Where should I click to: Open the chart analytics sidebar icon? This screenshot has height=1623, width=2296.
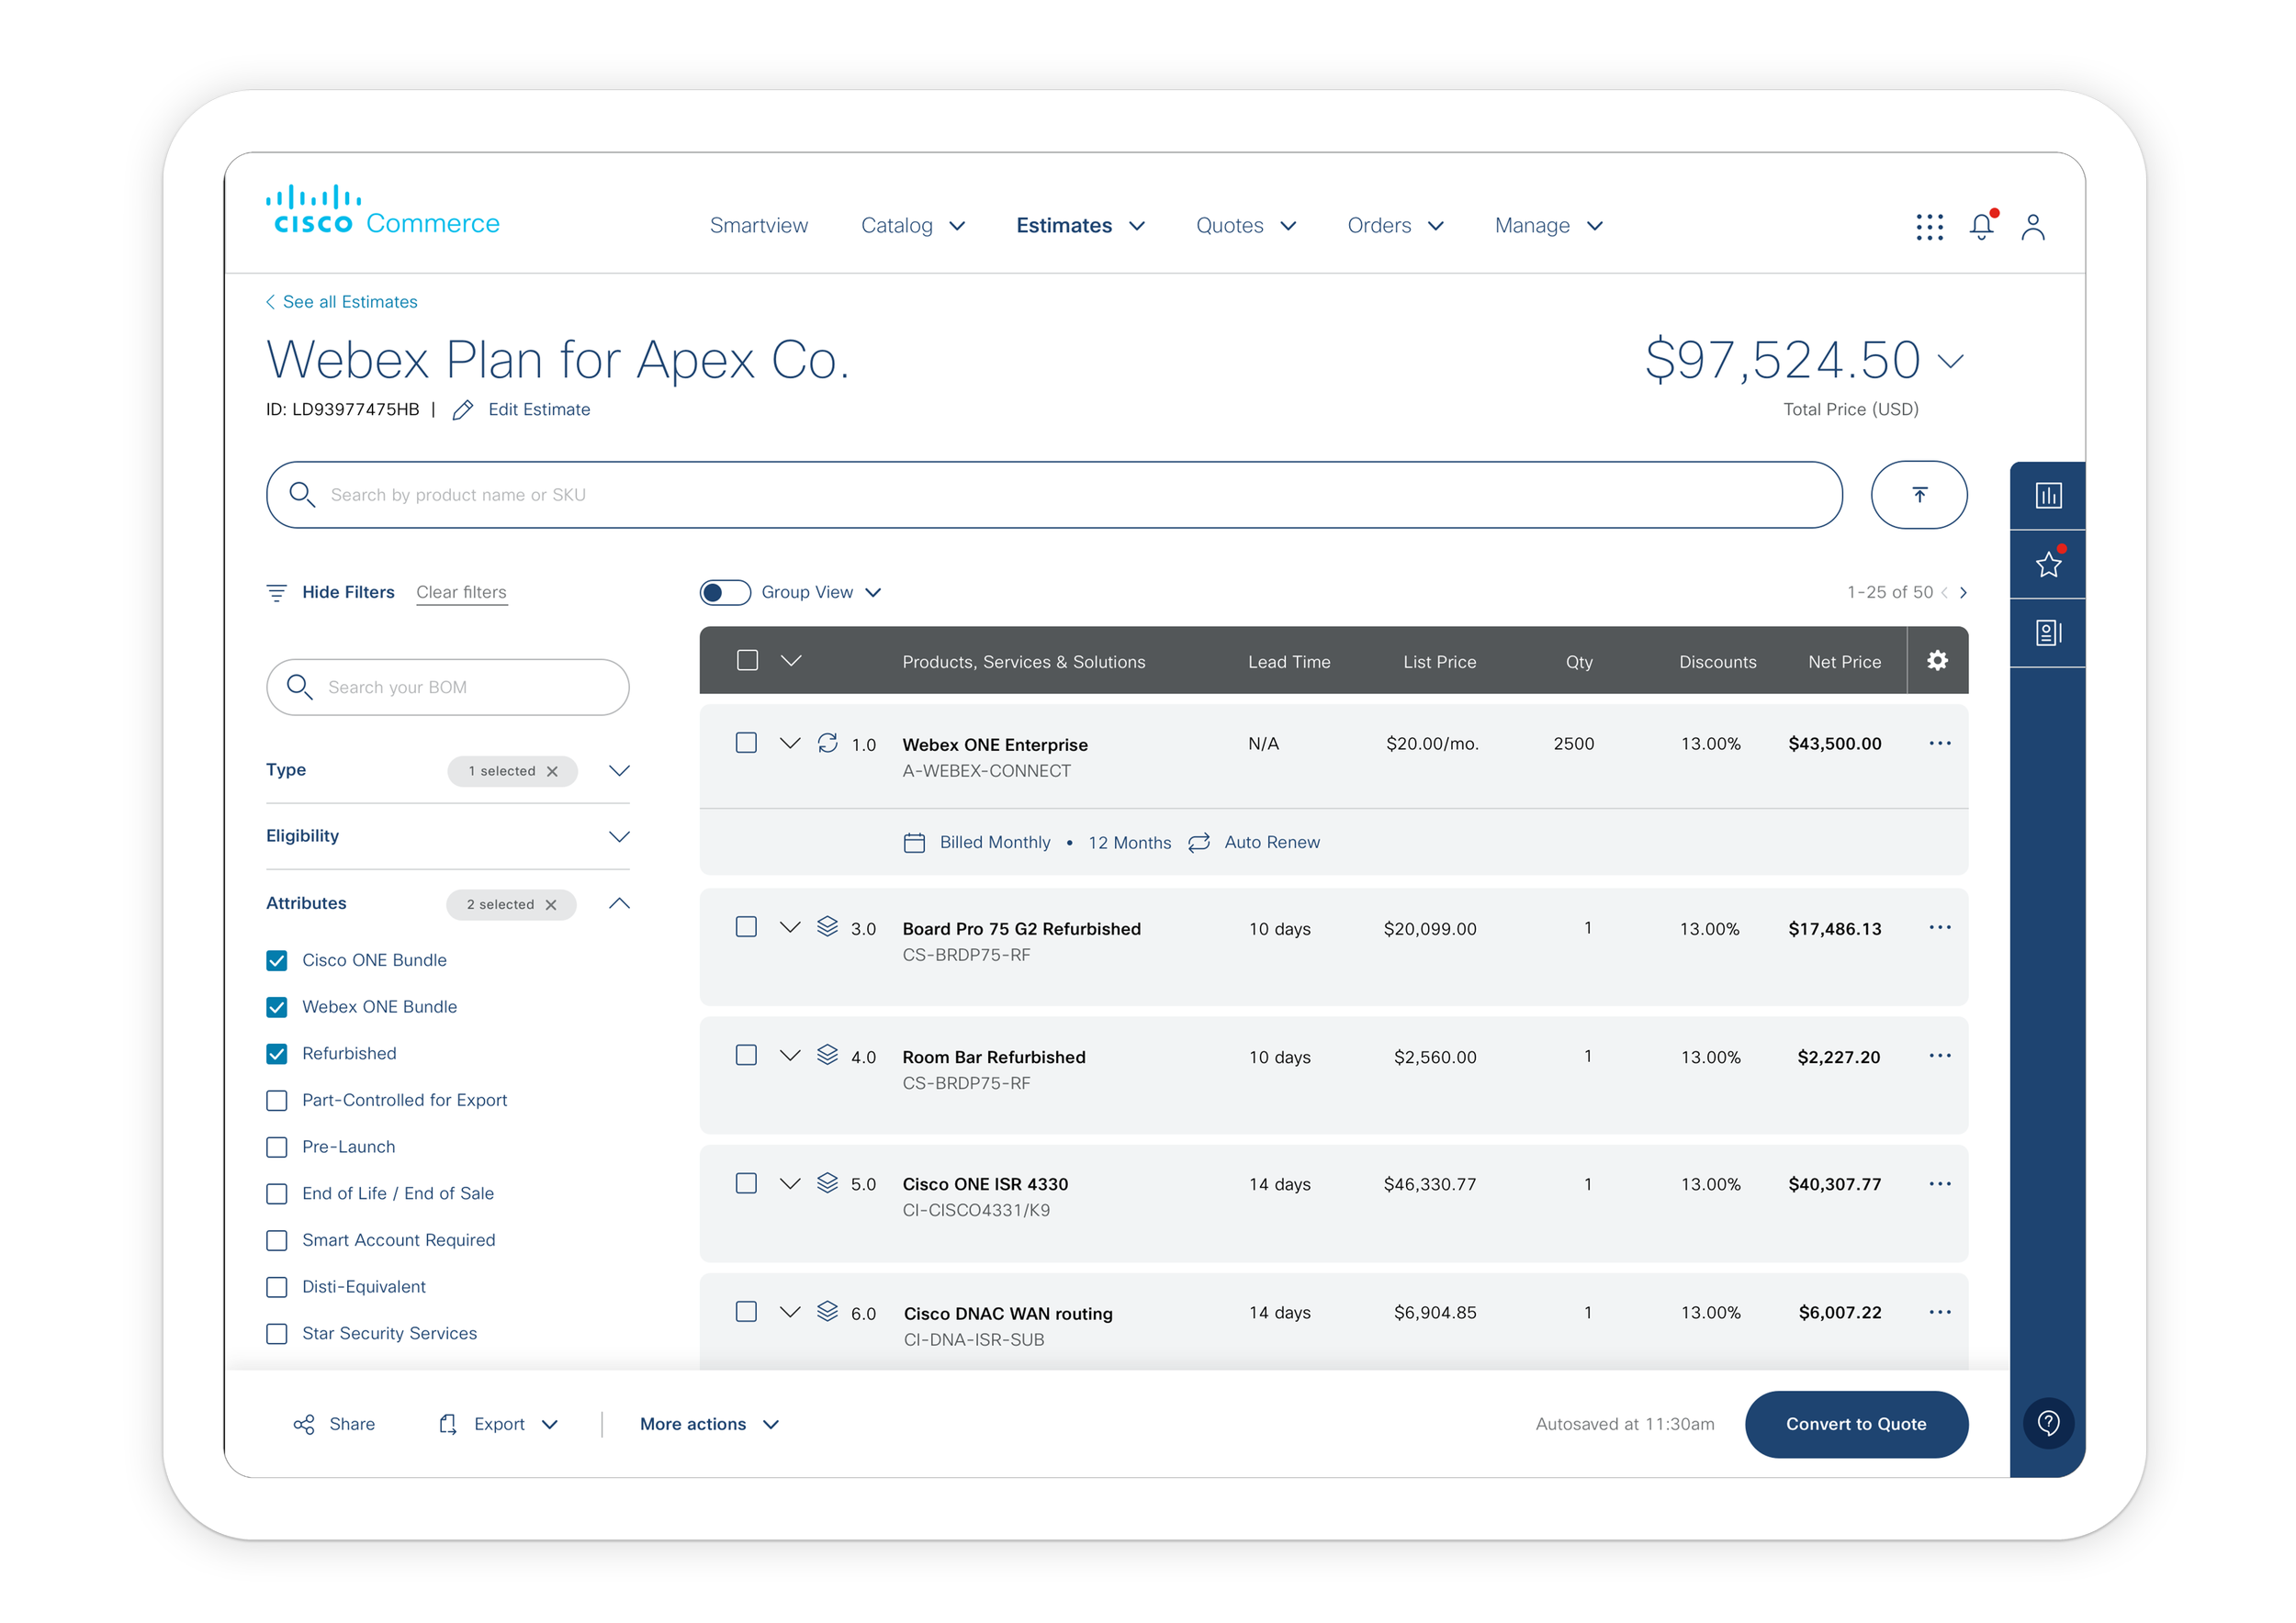2048,496
